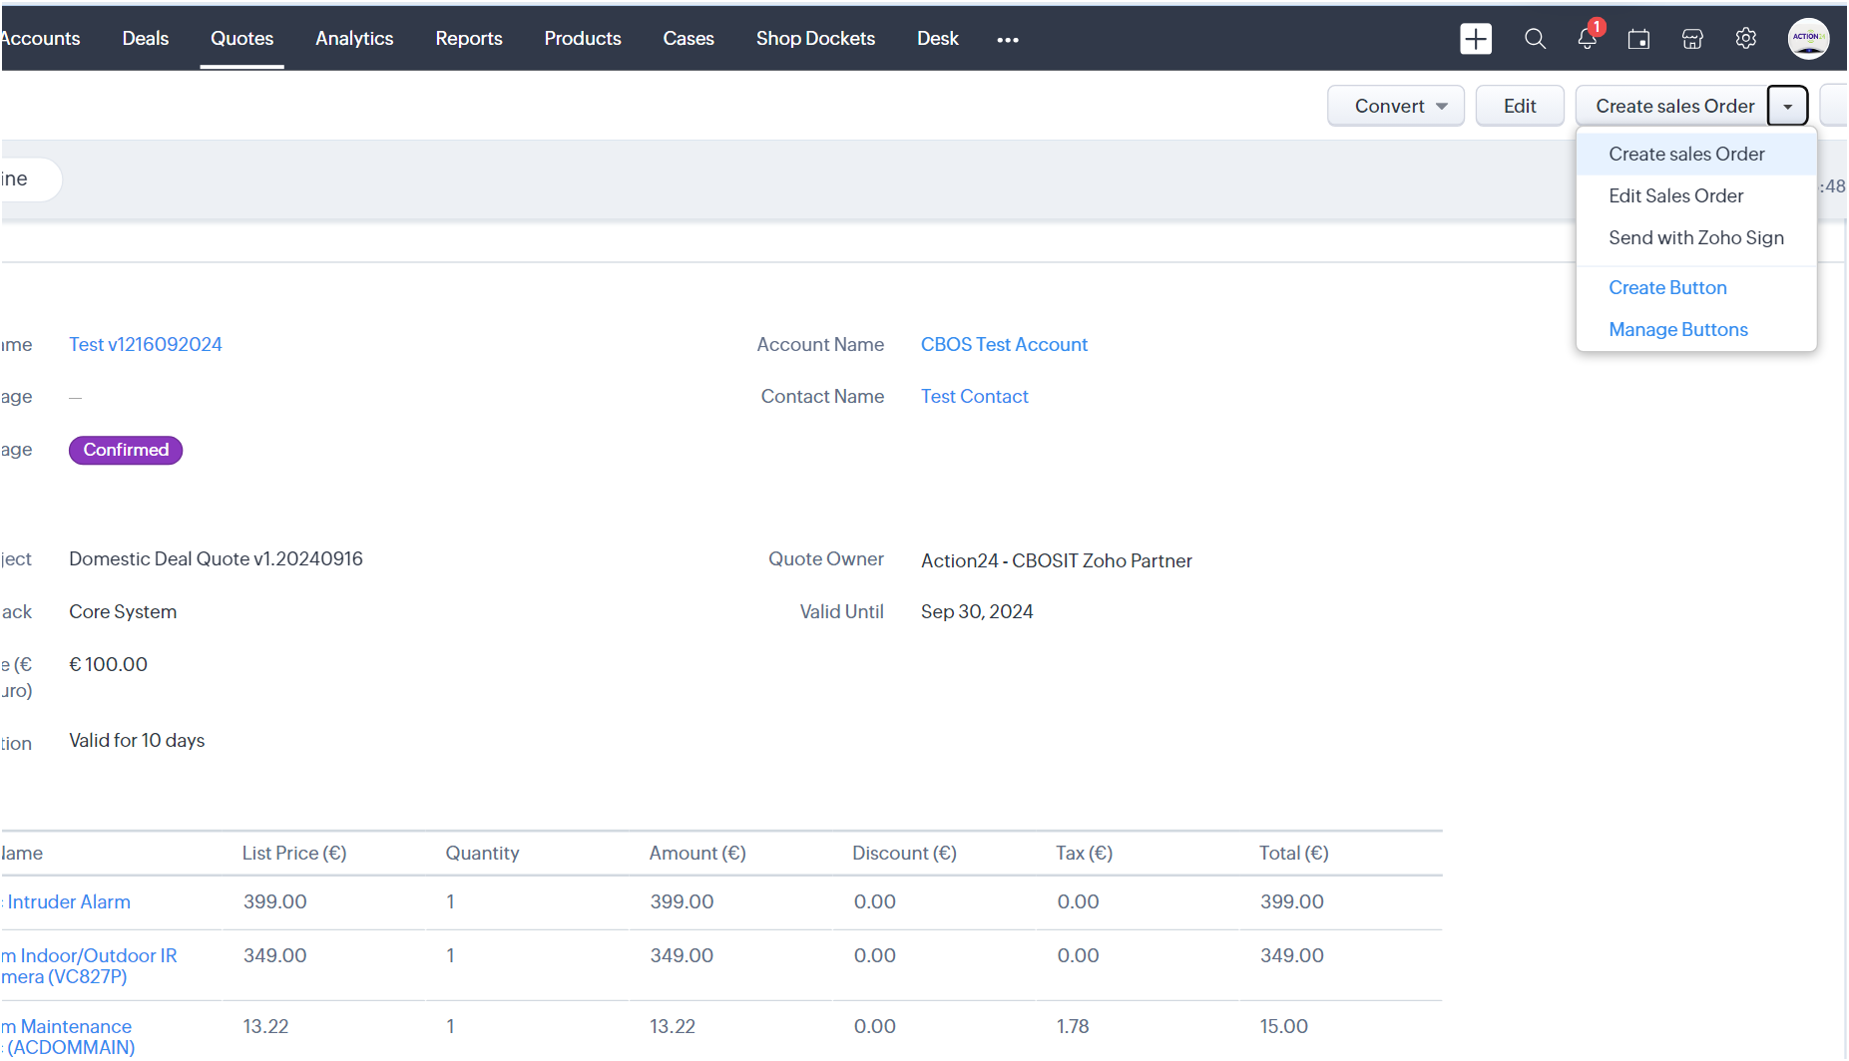
Task: Click the user profile avatar
Action: pos(1808,39)
